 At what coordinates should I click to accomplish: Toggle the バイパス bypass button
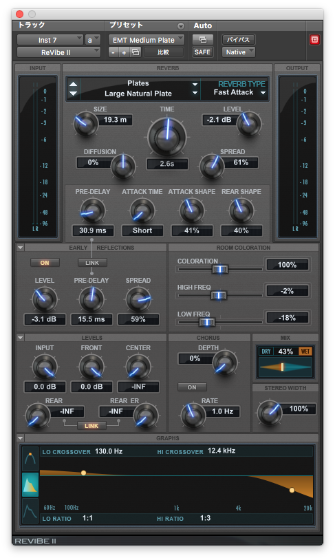click(x=238, y=39)
